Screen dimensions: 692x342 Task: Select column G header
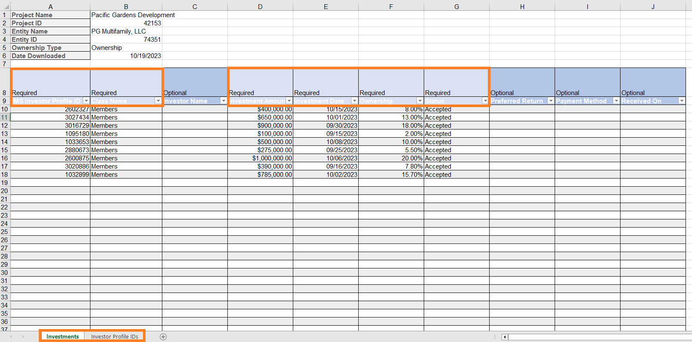coord(456,7)
